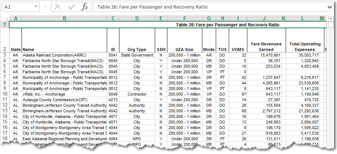Select column B header

coord(64,19)
